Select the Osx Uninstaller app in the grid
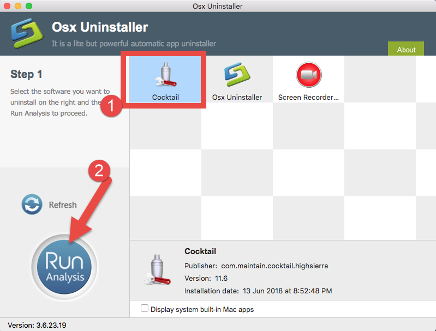Viewport: 436px width, 331px height. [237, 80]
